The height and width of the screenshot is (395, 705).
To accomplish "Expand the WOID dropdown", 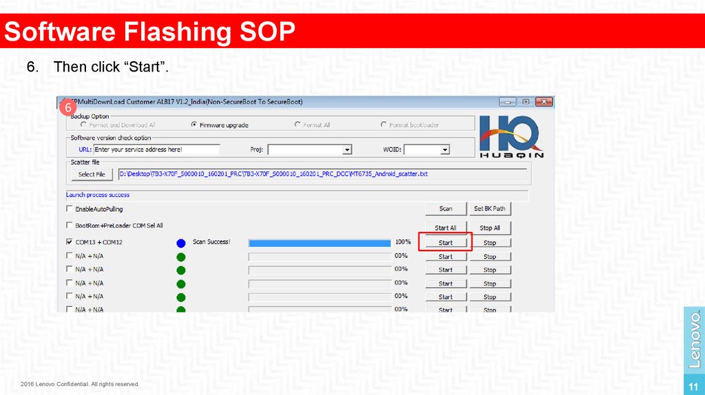I will click(445, 149).
